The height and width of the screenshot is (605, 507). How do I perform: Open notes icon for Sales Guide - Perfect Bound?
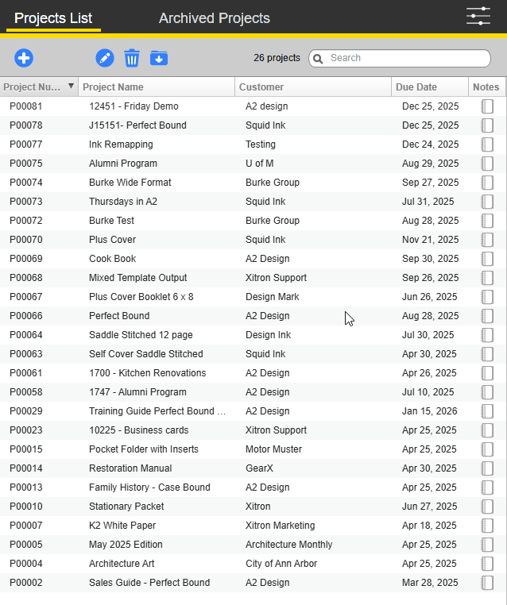pos(487,583)
